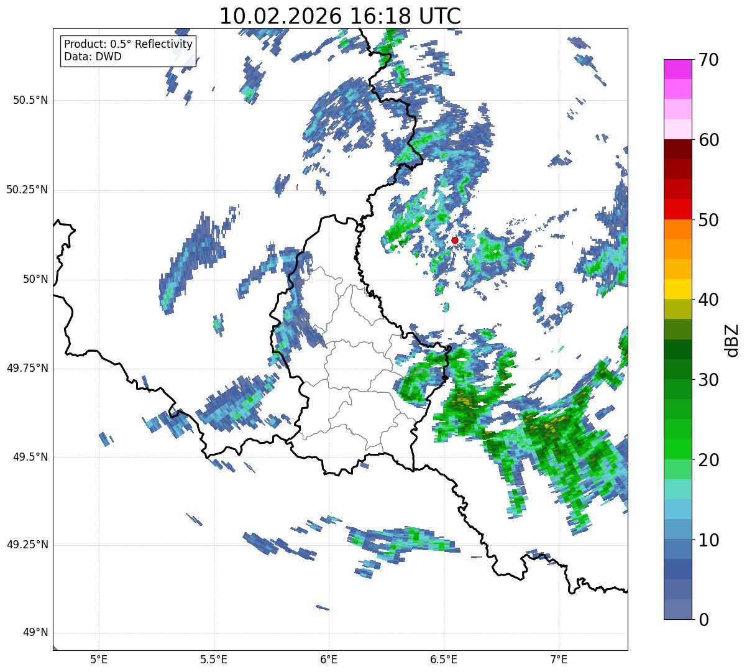Click the orange colorbar segment above 50
The height and width of the screenshot is (672, 747).
pos(678,229)
